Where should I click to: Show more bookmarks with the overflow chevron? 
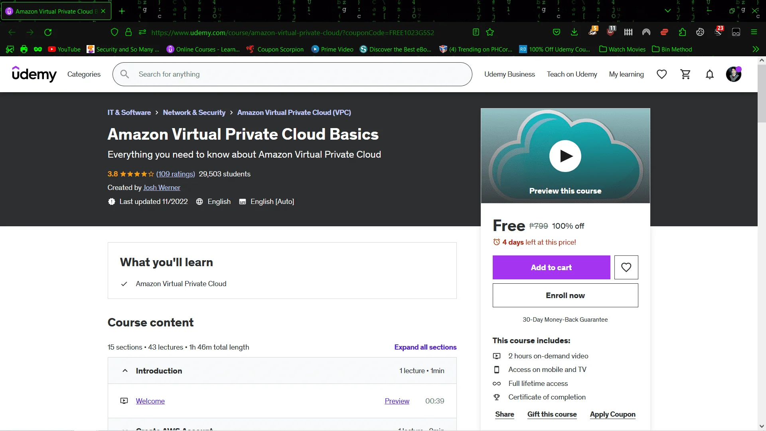pyautogui.click(x=756, y=49)
